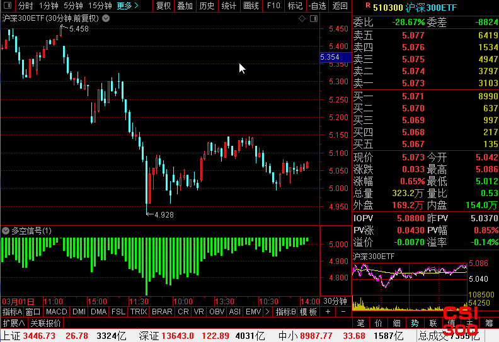Switch to the 细 tab
The height and width of the screenshot is (342, 499).
pos(396,323)
